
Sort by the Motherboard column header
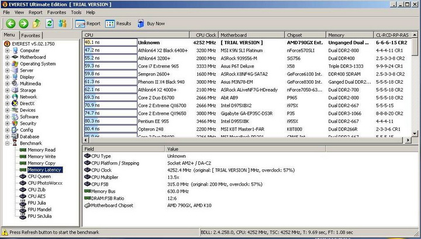(251, 35)
